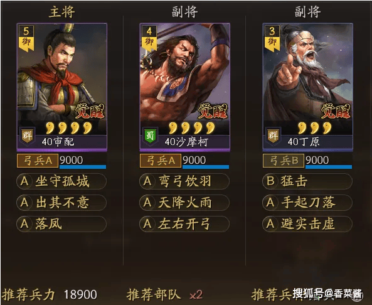Click the blue troop bar under 沙摩柯
The height and width of the screenshot is (305, 372).
[x=206, y=167]
